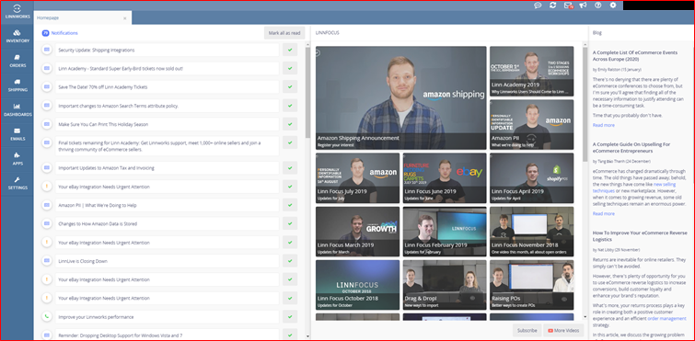Open the Orders sidebar section
The height and width of the screenshot is (341, 695).
point(17,61)
